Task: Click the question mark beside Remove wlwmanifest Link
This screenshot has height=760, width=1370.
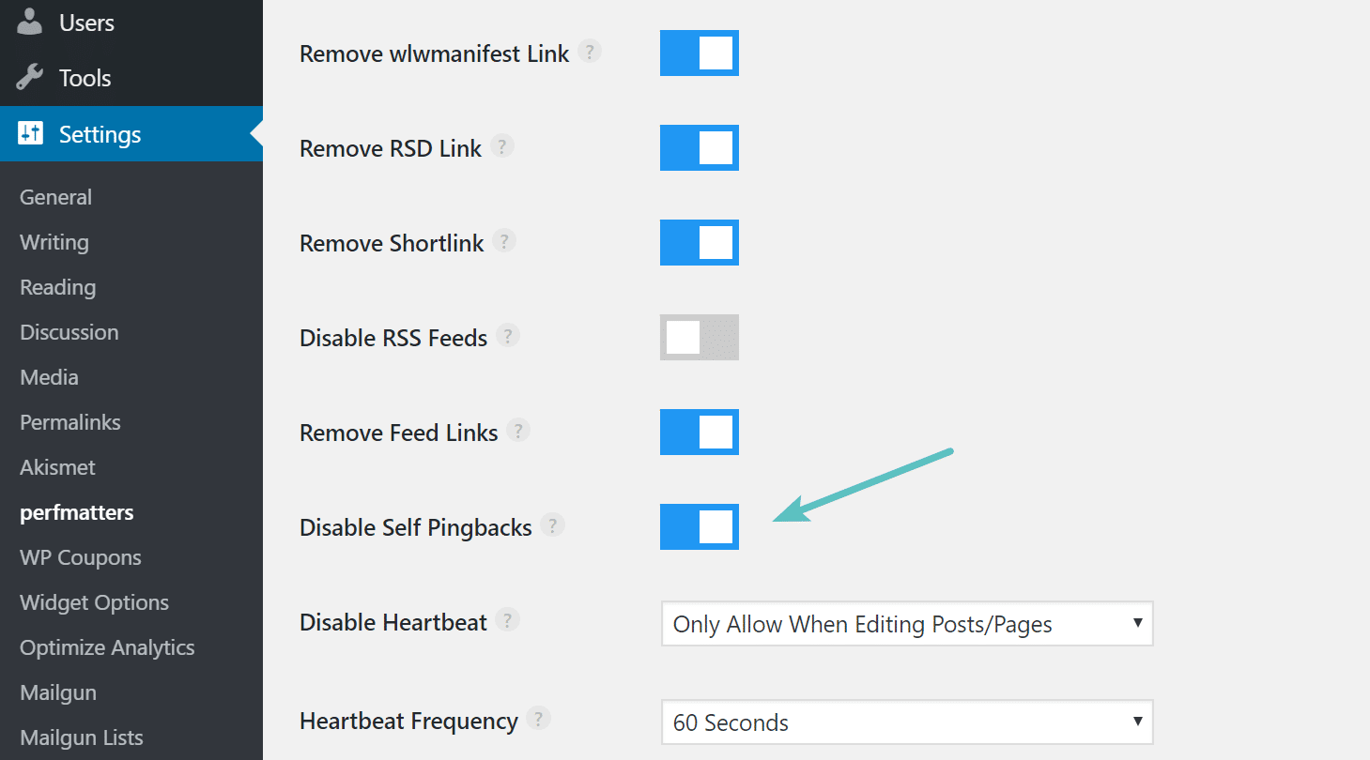Action: point(591,53)
